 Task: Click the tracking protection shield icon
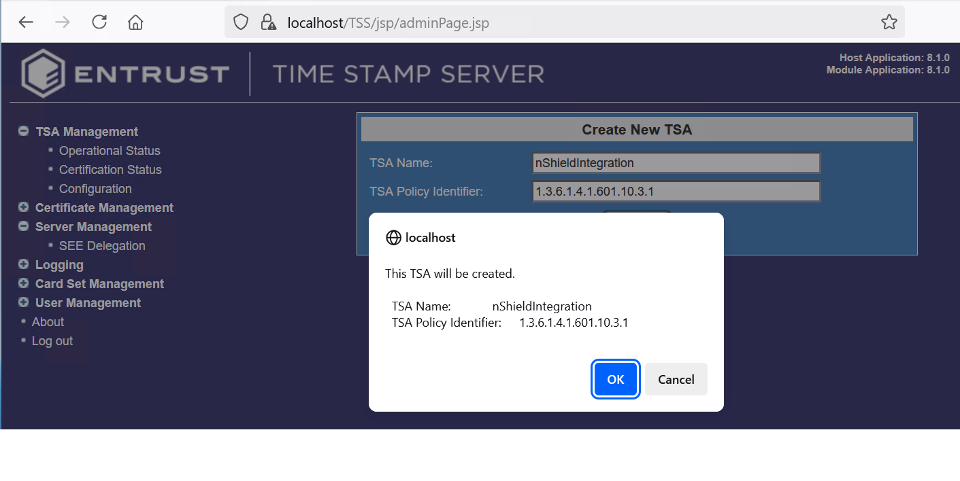(x=241, y=21)
